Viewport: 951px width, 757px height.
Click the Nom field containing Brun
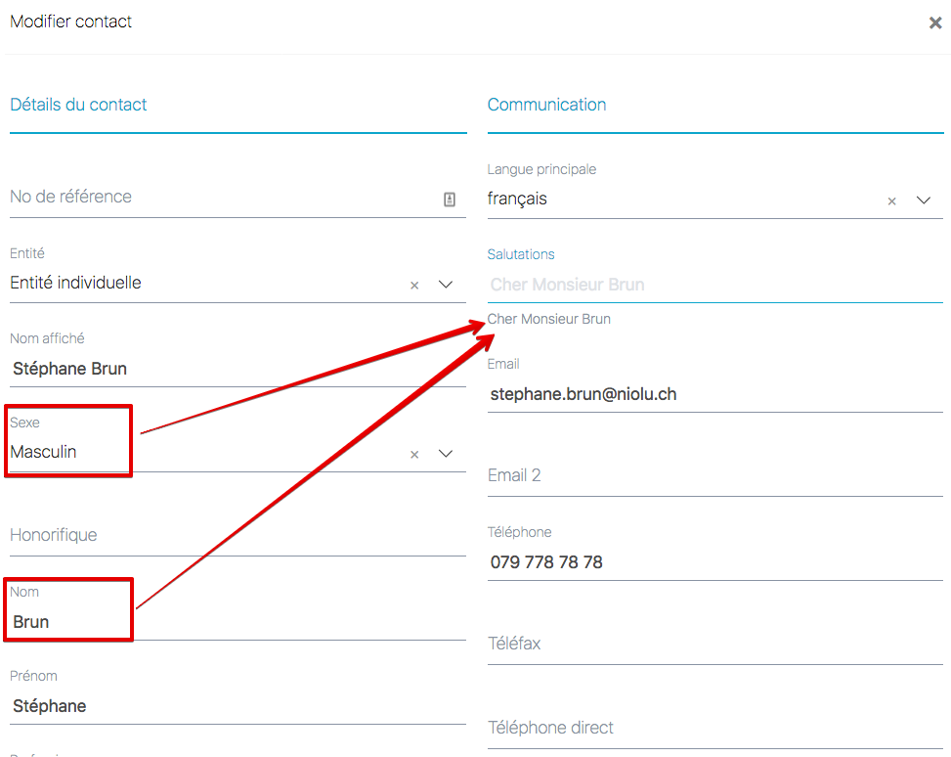235,622
